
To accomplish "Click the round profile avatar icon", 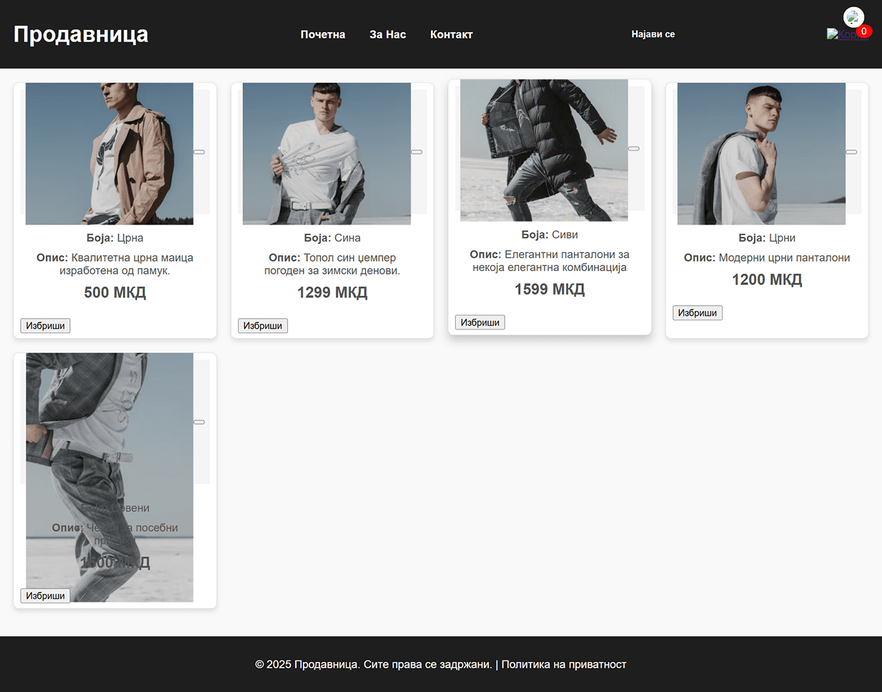I will tap(853, 17).
